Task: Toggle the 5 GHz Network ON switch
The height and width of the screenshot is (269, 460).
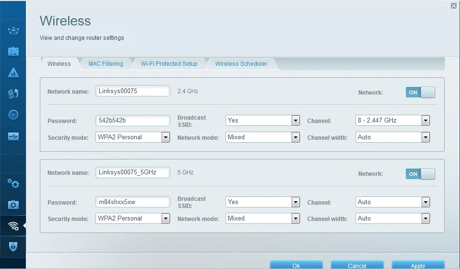Action: tap(420, 174)
